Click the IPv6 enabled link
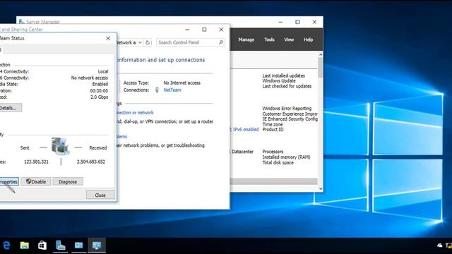The image size is (452, 254). click(x=246, y=130)
